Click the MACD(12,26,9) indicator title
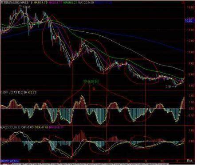 point(11,127)
